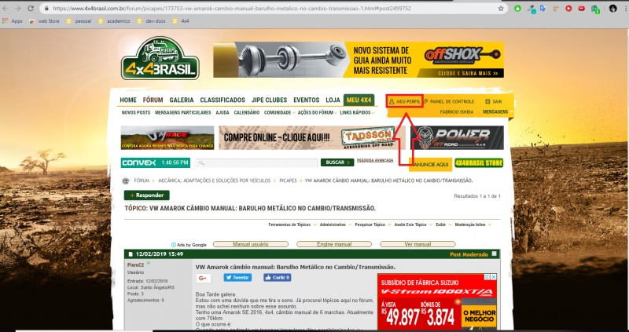The height and width of the screenshot is (332, 629).
Task: Open Mensagens Particulares link
Action: [x=183, y=113]
